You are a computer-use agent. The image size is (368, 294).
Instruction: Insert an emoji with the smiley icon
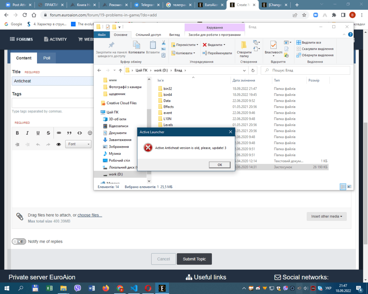pos(90,133)
